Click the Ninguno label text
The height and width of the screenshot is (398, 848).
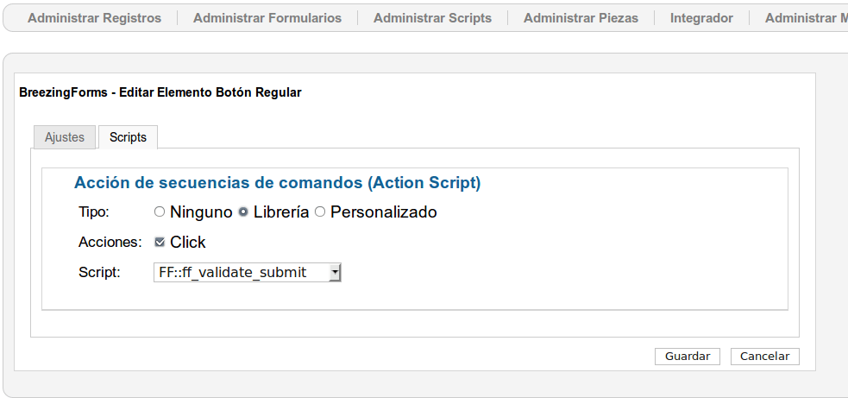(x=201, y=212)
